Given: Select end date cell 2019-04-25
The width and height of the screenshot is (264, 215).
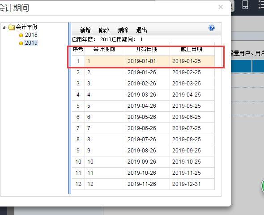Looking at the screenshot, I should [x=192, y=95].
